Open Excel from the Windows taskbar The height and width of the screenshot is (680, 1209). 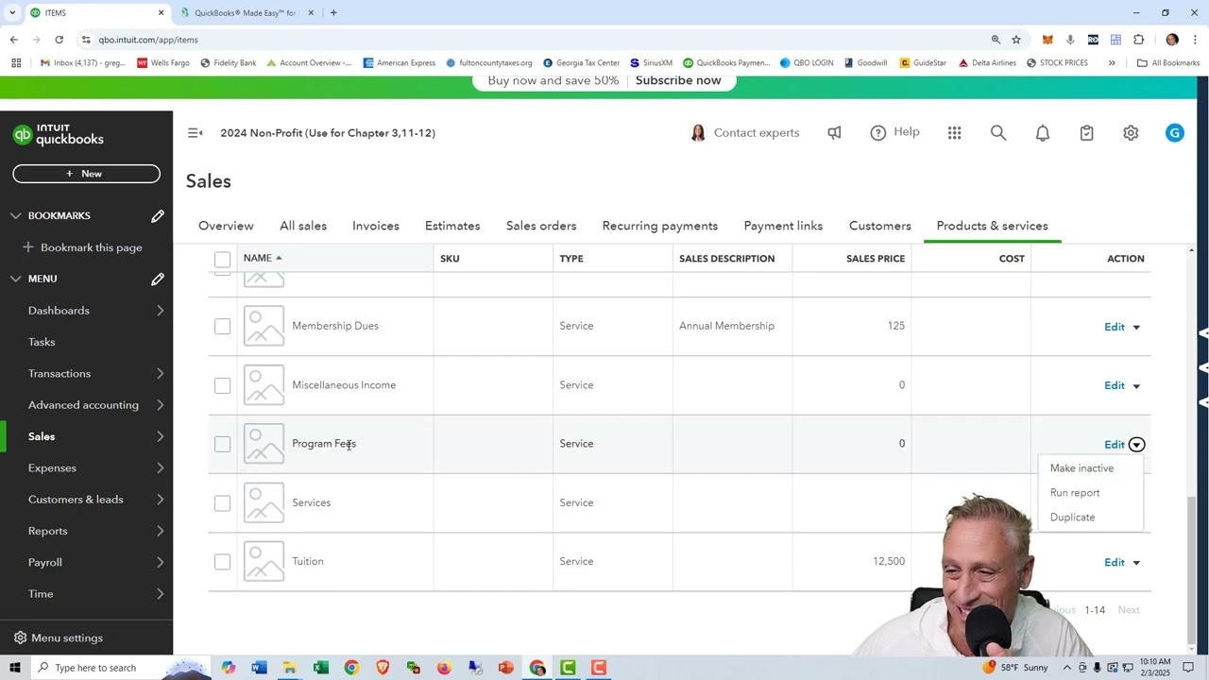(321, 668)
